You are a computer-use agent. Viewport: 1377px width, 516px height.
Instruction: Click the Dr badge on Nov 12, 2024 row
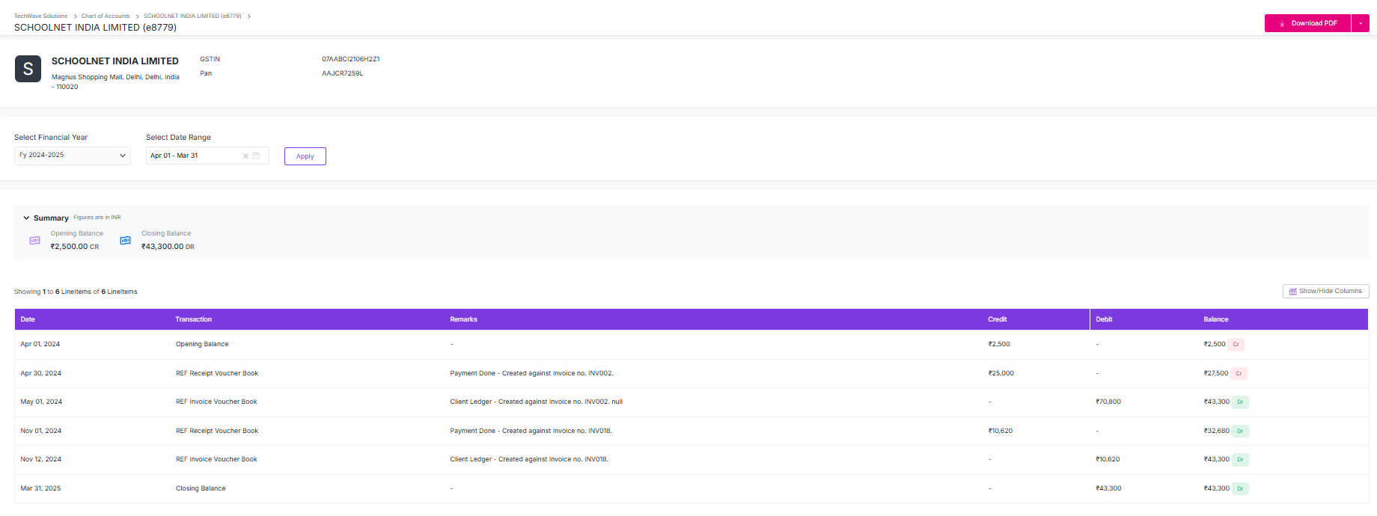coord(1240,460)
